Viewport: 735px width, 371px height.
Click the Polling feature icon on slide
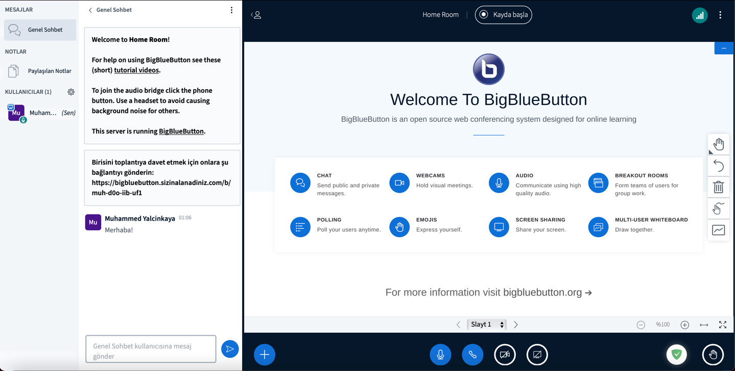point(300,227)
